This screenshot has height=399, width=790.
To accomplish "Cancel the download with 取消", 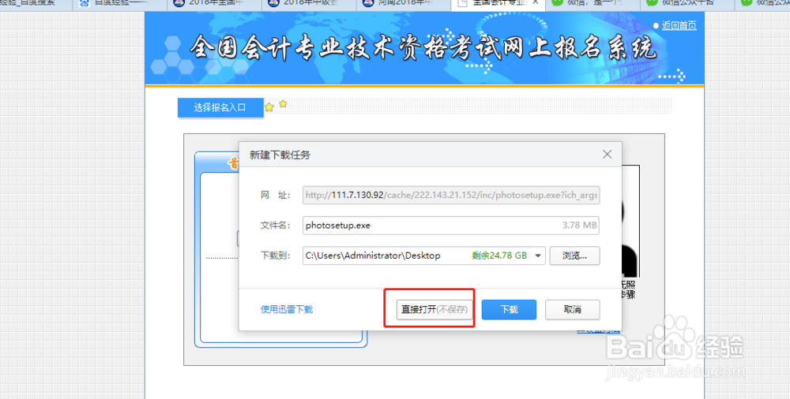I will point(572,309).
